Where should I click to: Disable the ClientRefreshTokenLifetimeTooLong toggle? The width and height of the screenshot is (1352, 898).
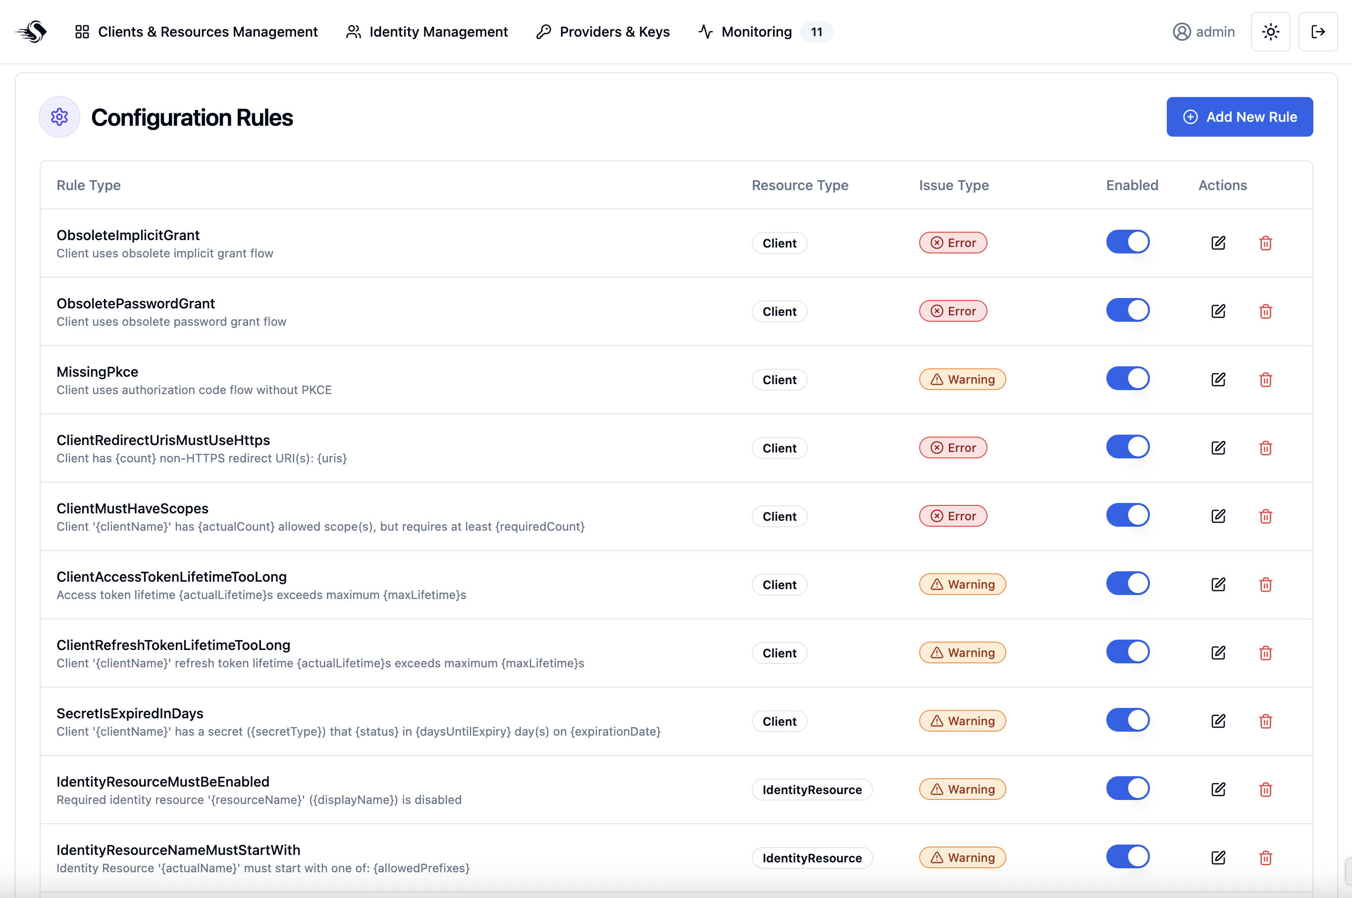[1128, 652]
